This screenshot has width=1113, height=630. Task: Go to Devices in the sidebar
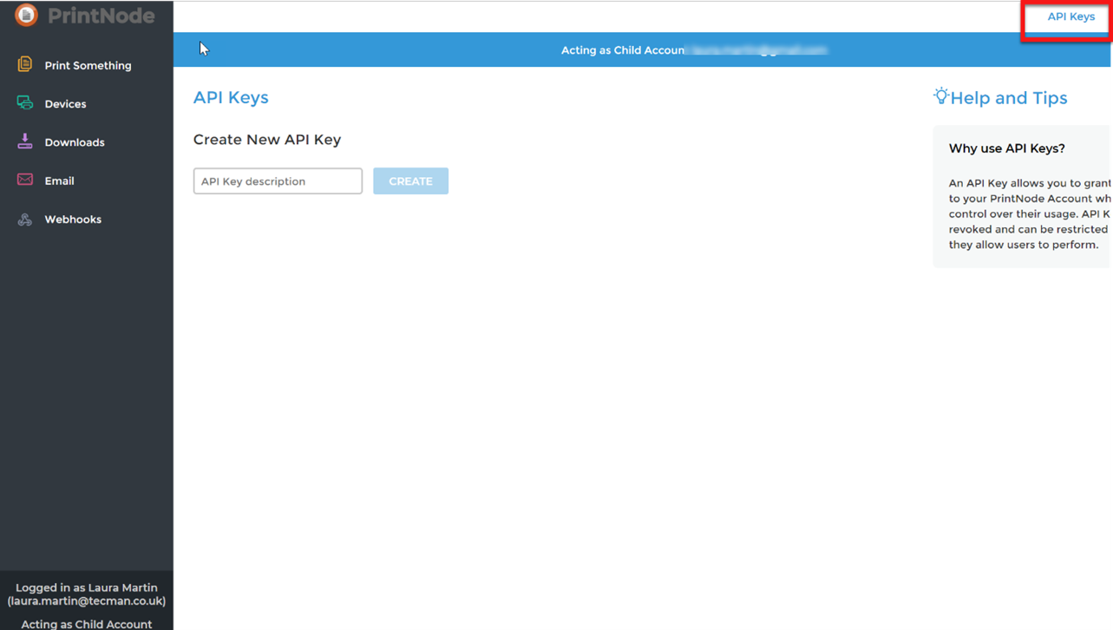(x=65, y=104)
